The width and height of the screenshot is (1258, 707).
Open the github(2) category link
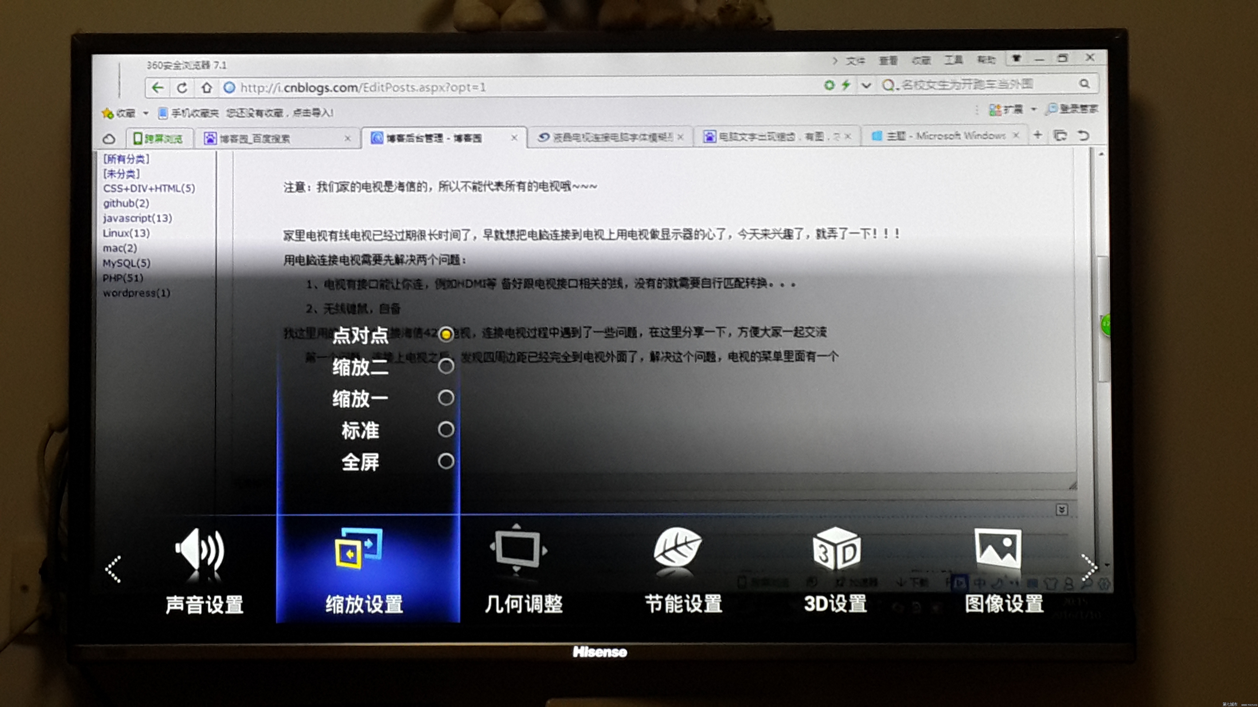pos(126,203)
